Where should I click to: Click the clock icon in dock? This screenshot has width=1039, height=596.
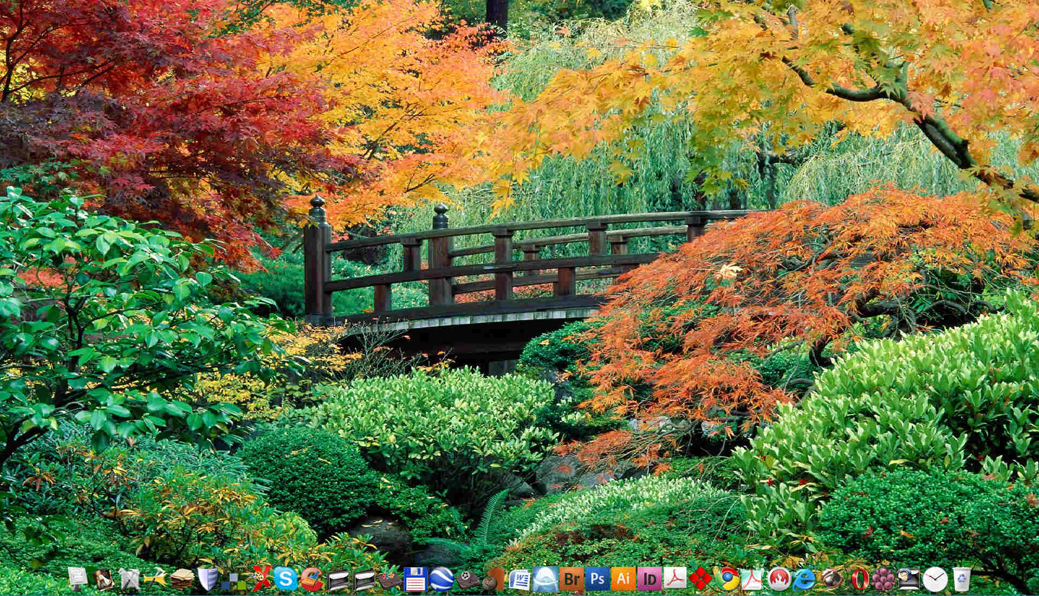(x=935, y=579)
